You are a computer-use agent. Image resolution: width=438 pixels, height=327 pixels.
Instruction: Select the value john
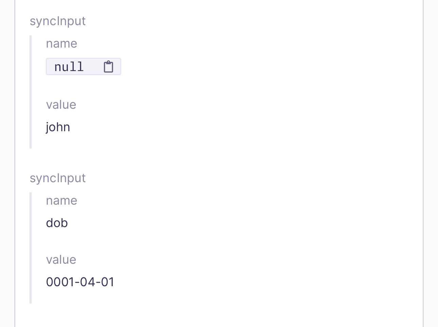click(x=58, y=127)
